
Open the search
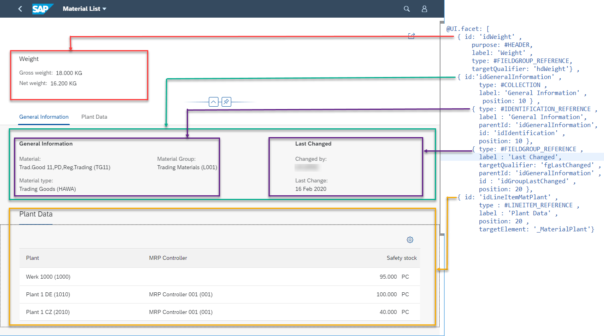click(x=406, y=8)
